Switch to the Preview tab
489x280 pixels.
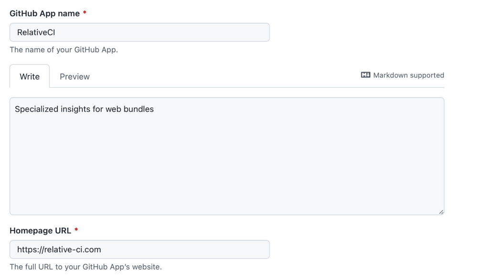pyautogui.click(x=74, y=77)
